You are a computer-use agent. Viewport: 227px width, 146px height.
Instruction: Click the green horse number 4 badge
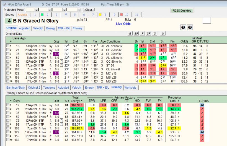[x=8, y=21]
